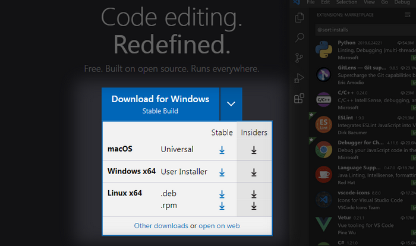
Task: Open the Other downloads link
Action: 161,226
